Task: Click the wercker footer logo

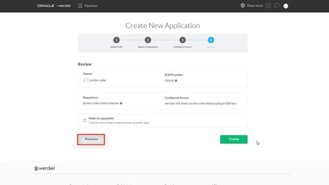Action: coord(45,168)
